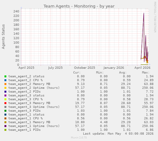The image size is (158, 141).
Task: Click the team_agent_2 Memory MB orange swatch
Action: pos(5,84)
